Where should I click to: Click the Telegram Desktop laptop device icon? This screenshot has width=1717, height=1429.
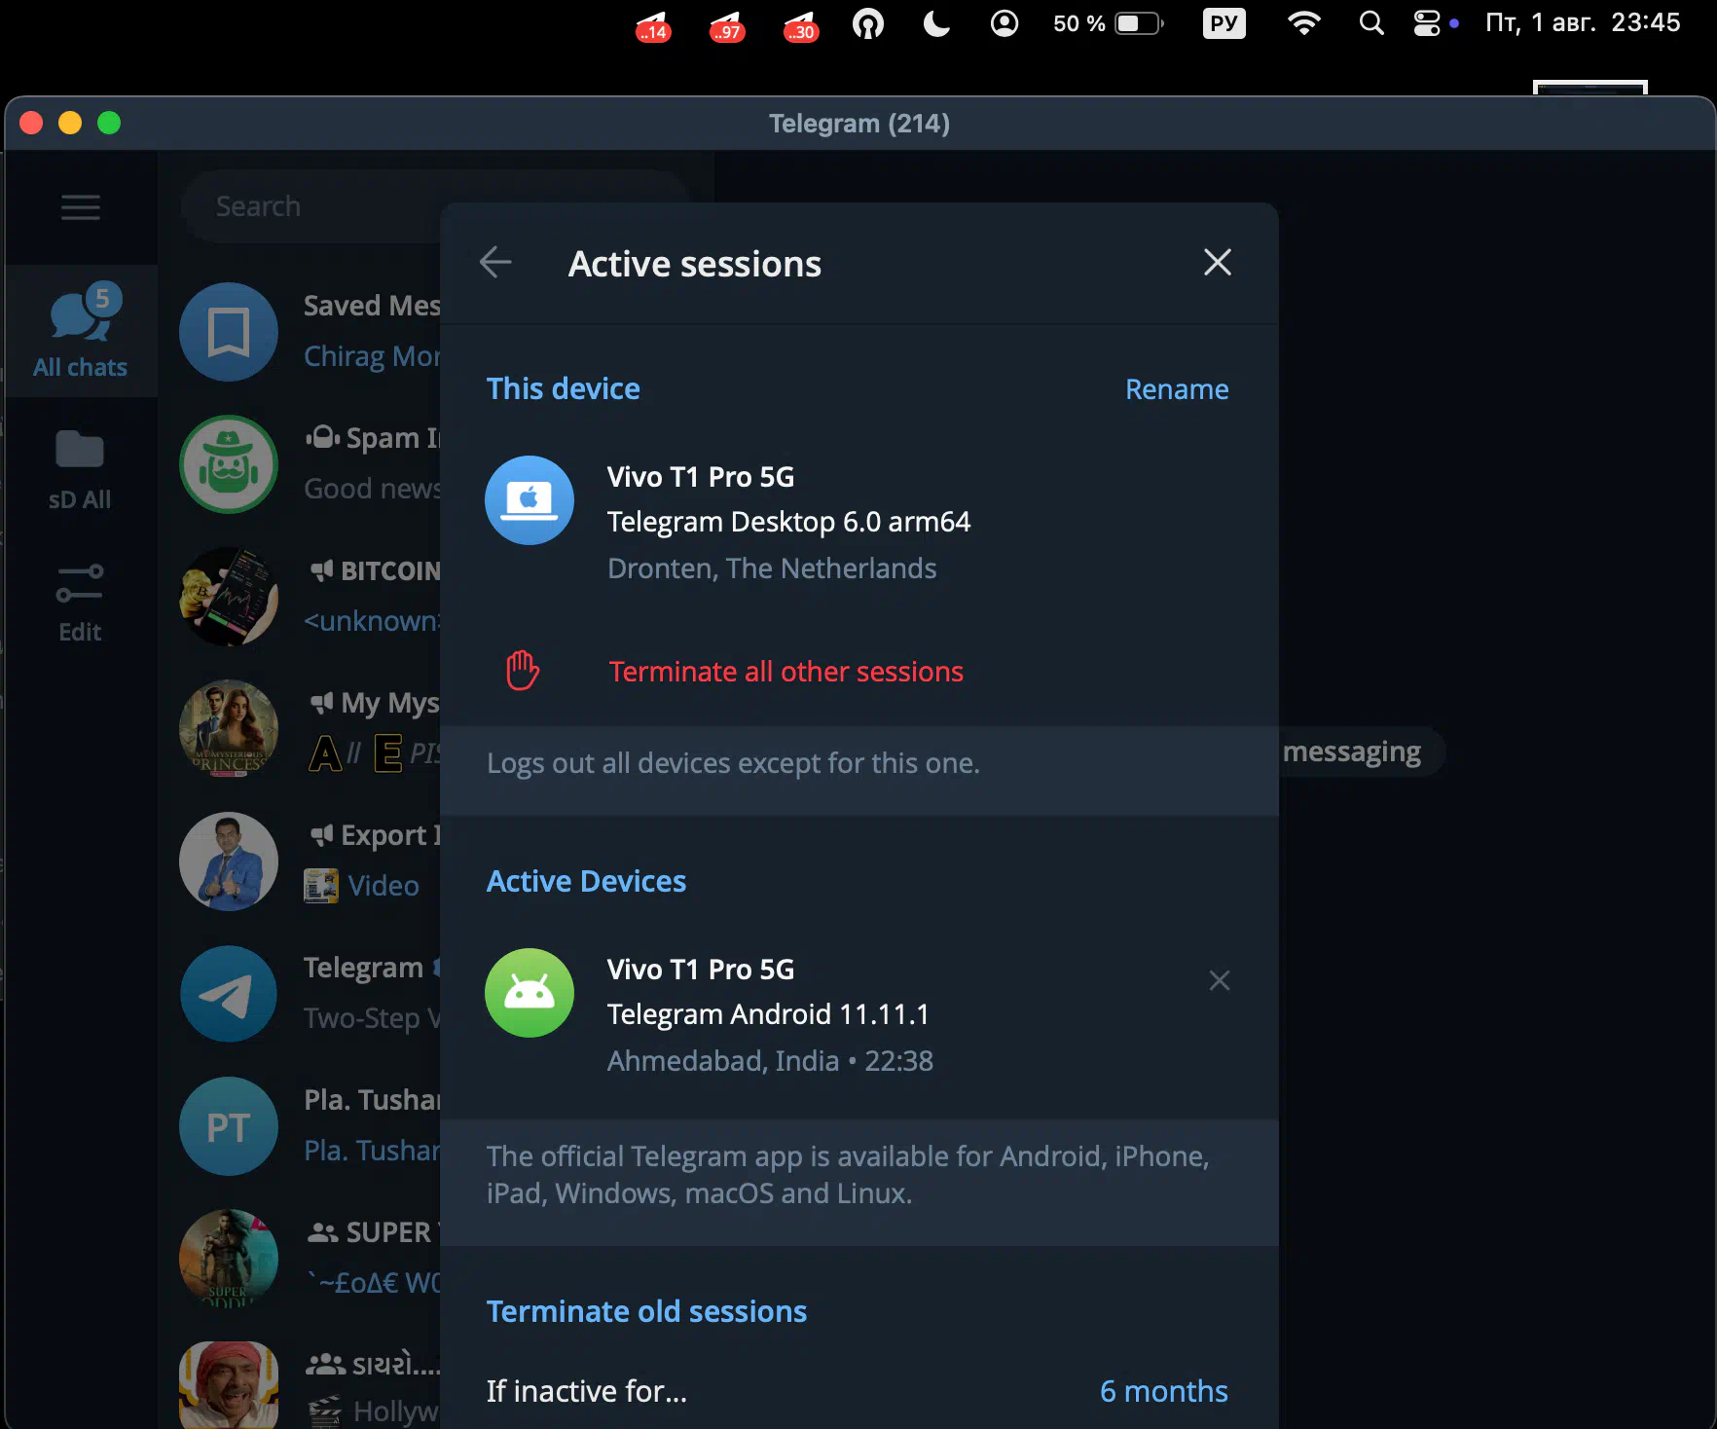(x=530, y=500)
